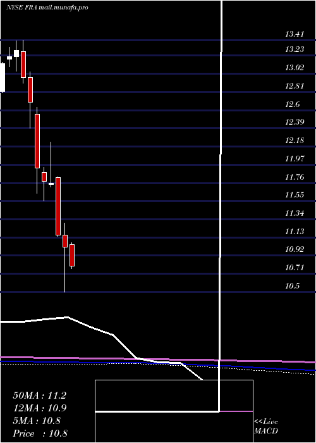316x443 pixels.
Task: Click the 10.92 price axis label
Action: (295, 249)
